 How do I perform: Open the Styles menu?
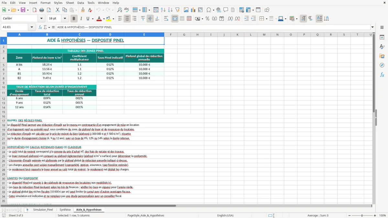(x=58, y=3)
